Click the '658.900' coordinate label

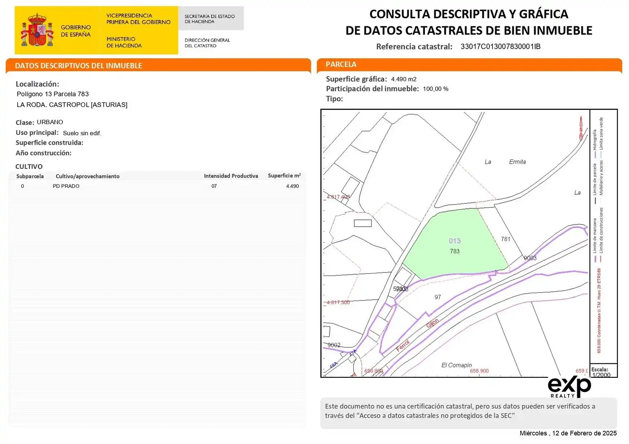[479, 371]
